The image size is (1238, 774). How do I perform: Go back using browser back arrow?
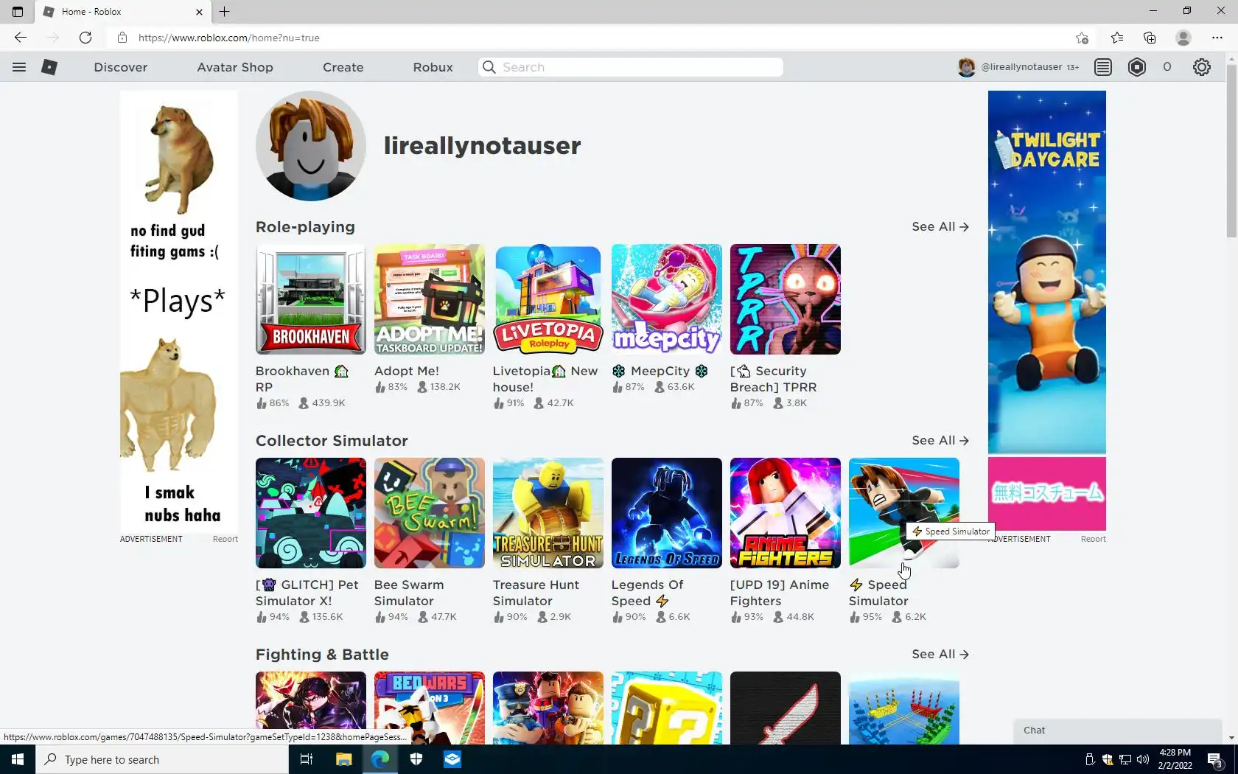(21, 38)
